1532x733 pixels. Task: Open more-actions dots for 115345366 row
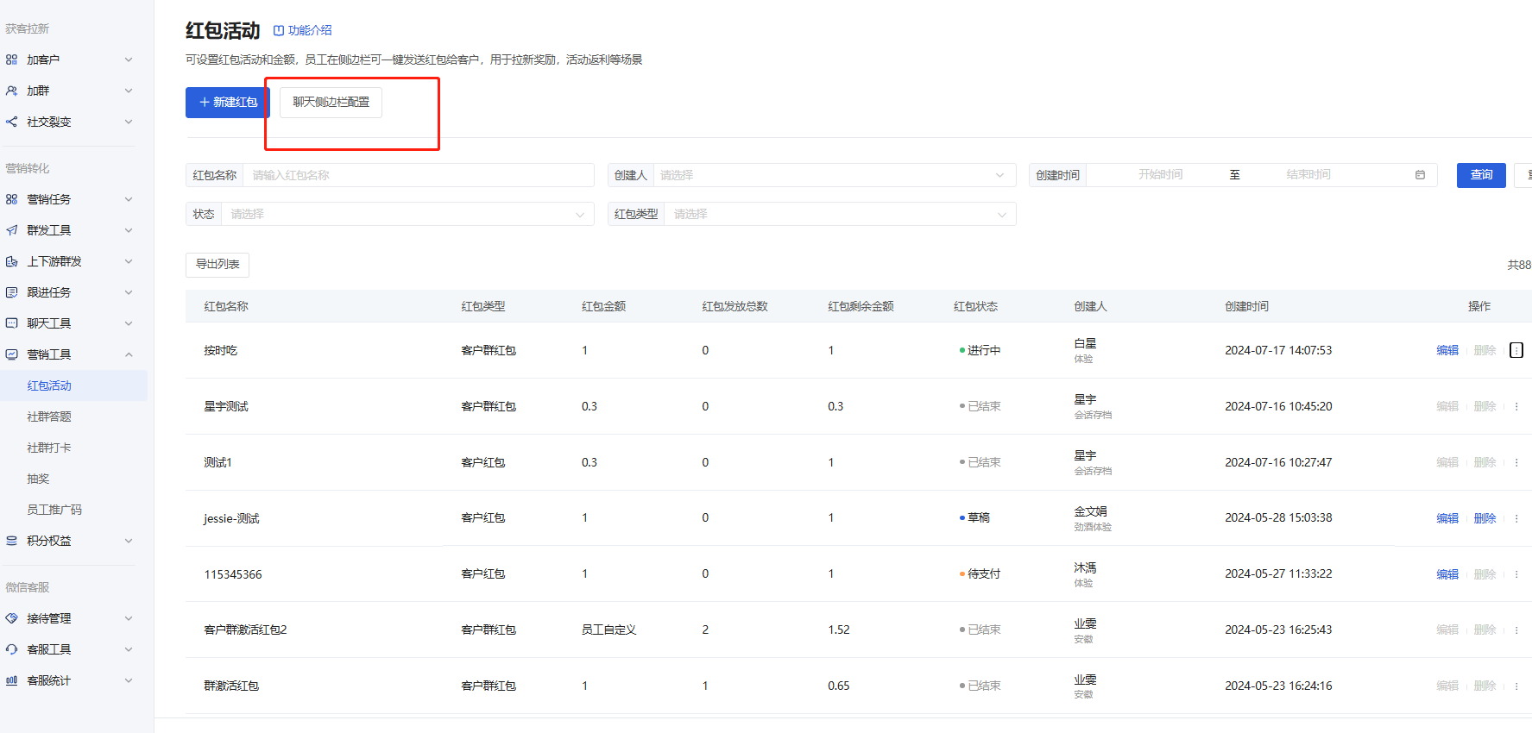click(x=1516, y=574)
